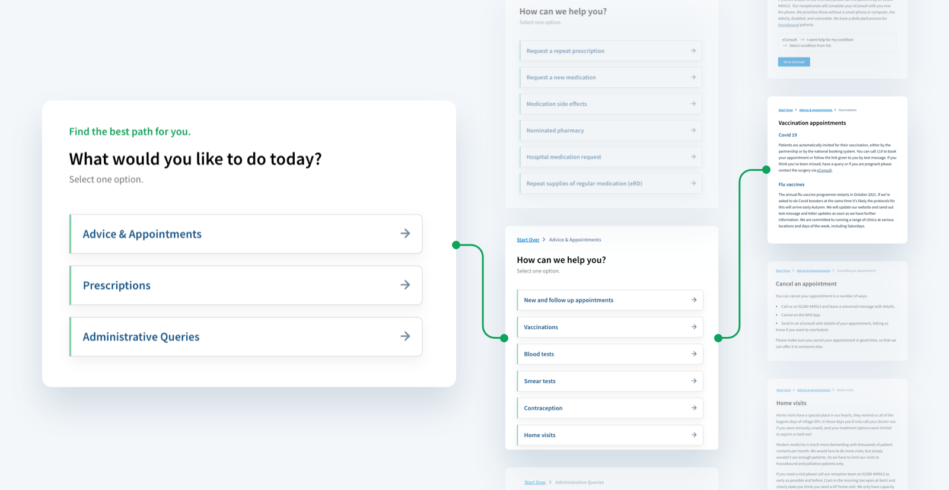Click arrow on Nominated pharmacy row

click(693, 130)
